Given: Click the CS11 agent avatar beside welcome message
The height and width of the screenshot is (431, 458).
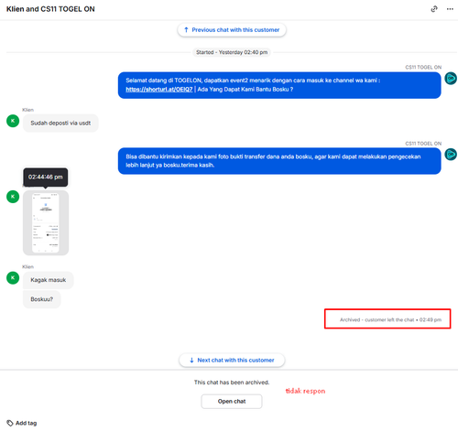Looking at the screenshot, I should coord(451,79).
